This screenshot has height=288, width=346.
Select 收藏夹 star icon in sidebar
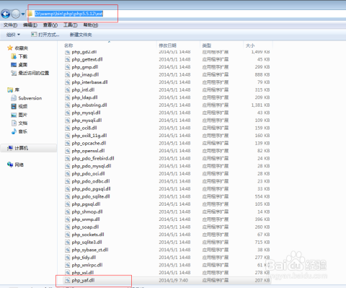pyautogui.click(x=10, y=48)
